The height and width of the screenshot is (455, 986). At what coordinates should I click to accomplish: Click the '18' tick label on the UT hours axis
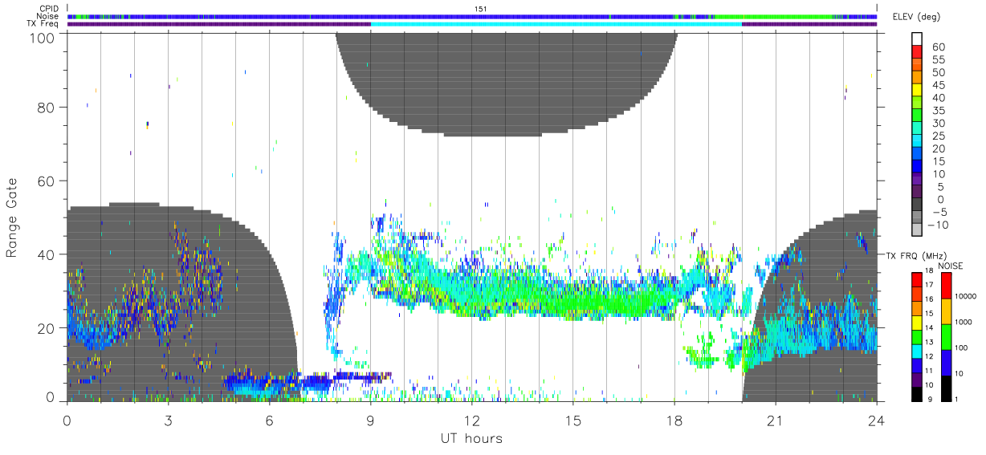click(x=674, y=420)
